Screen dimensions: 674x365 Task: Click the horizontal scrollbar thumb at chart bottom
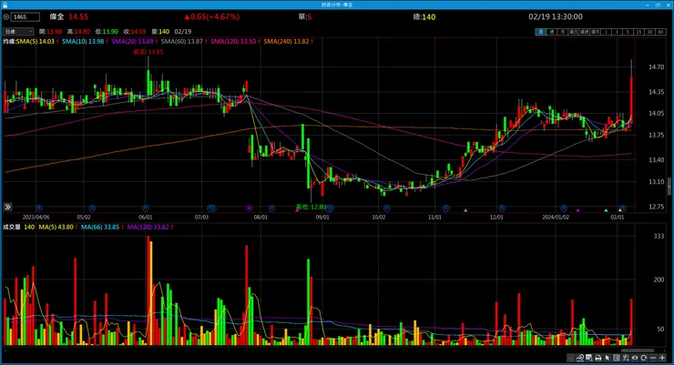coord(637,350)
